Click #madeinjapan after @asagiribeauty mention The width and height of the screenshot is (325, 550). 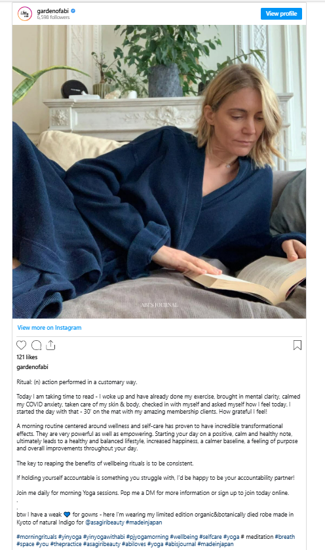[x=143, y=522]
